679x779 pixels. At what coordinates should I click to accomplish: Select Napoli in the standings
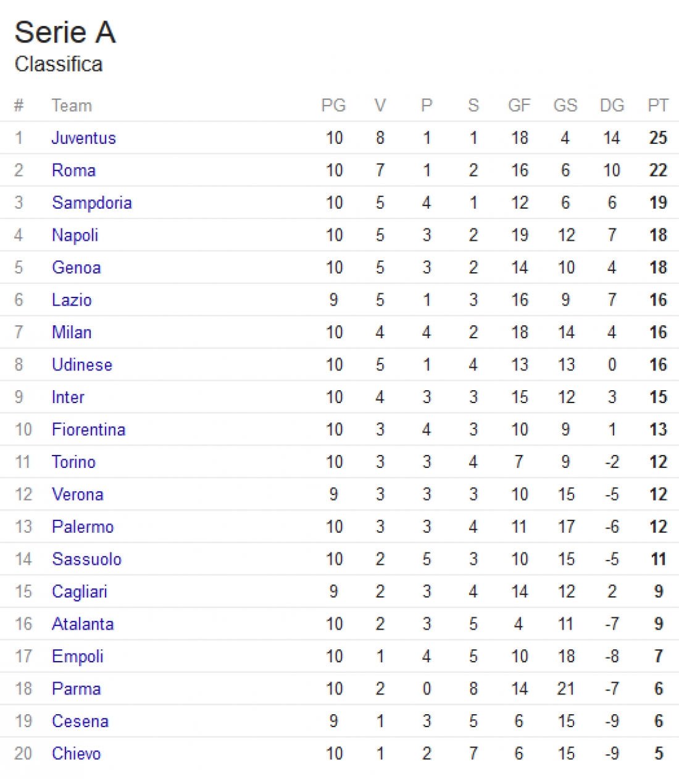[x=75, y=235]
